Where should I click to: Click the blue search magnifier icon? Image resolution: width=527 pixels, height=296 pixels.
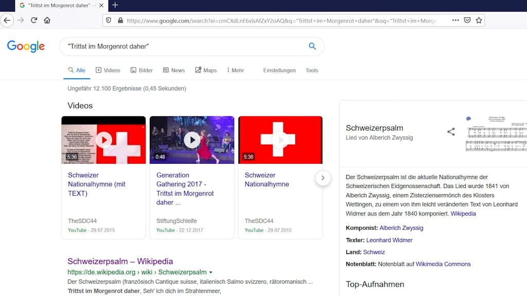[312, 46]
